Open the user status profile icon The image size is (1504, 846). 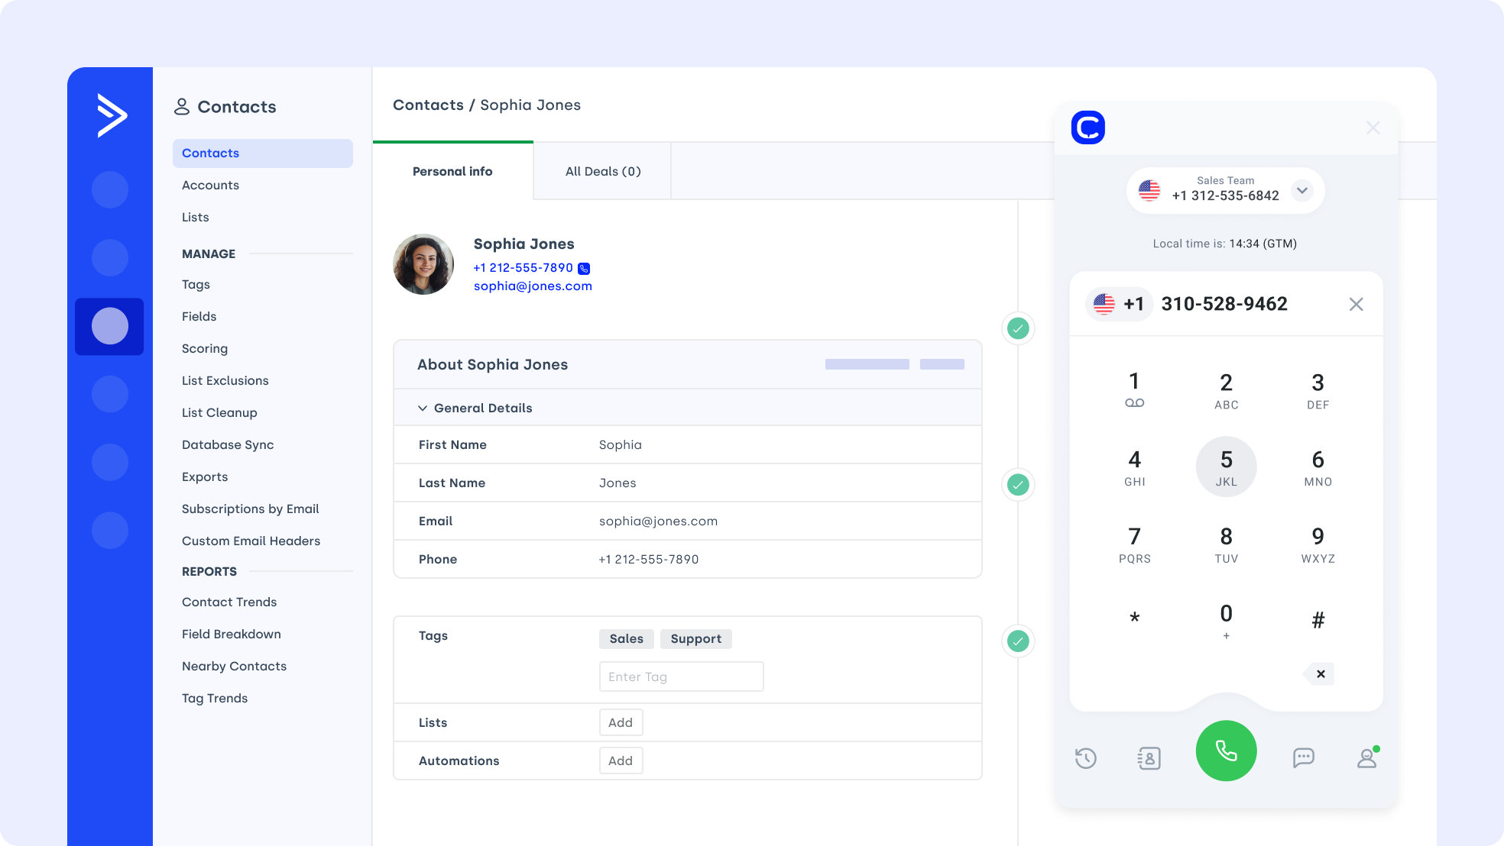point(1366,758)
